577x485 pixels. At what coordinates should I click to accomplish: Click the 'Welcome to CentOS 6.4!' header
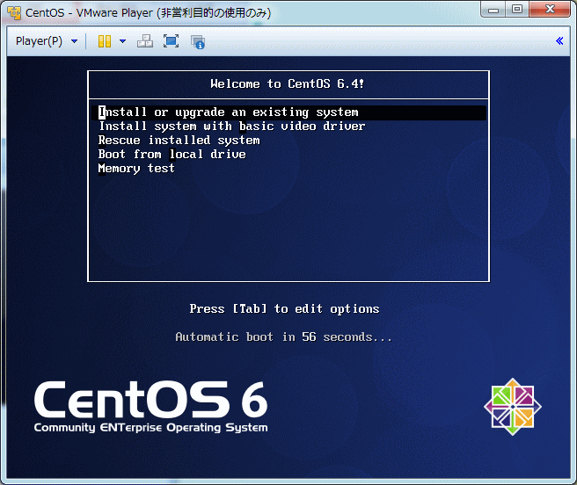[x=288, y=83]
